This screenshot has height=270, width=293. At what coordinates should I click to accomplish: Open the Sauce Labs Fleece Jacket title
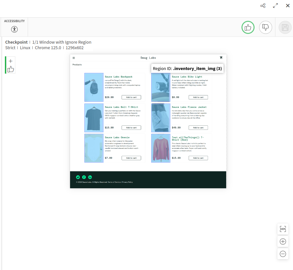click(x=189, y=107)
